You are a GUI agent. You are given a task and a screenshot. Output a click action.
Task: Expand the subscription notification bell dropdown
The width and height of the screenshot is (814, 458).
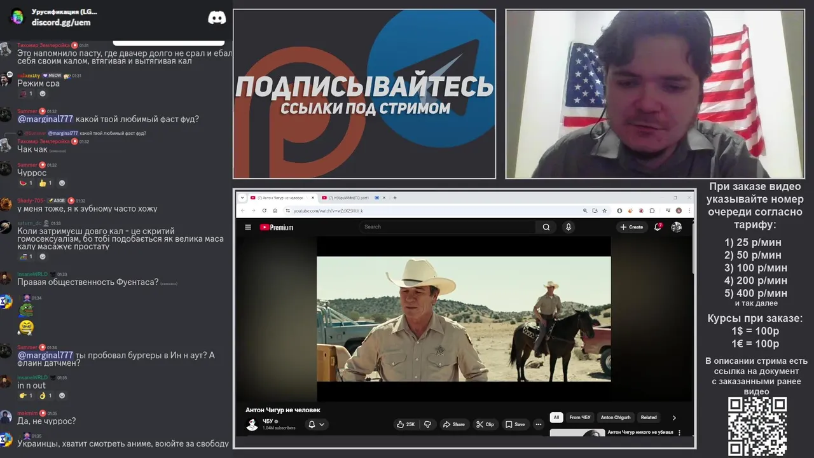click(x=317, y=424)
